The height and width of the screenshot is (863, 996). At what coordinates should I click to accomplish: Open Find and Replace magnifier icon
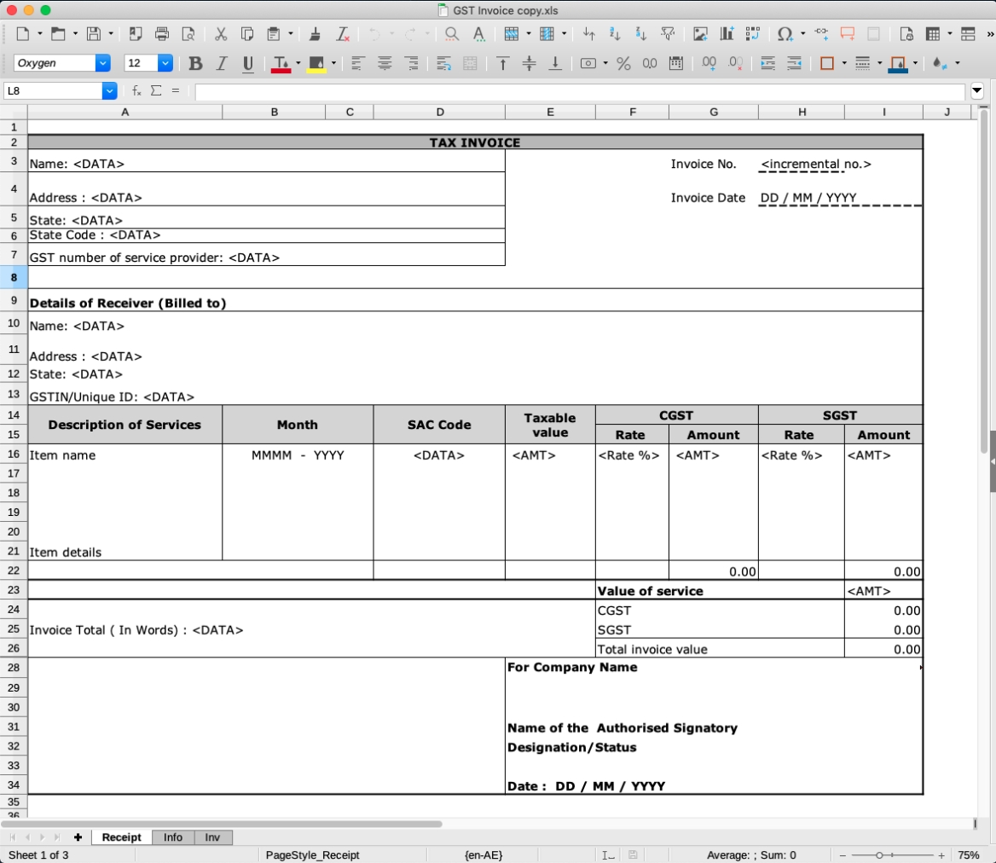click(x=452, y=33)
